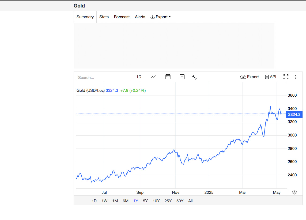The width and height of the screenshot is (306, 220).
Task: Switch range to All
Action: click(190, 201)
